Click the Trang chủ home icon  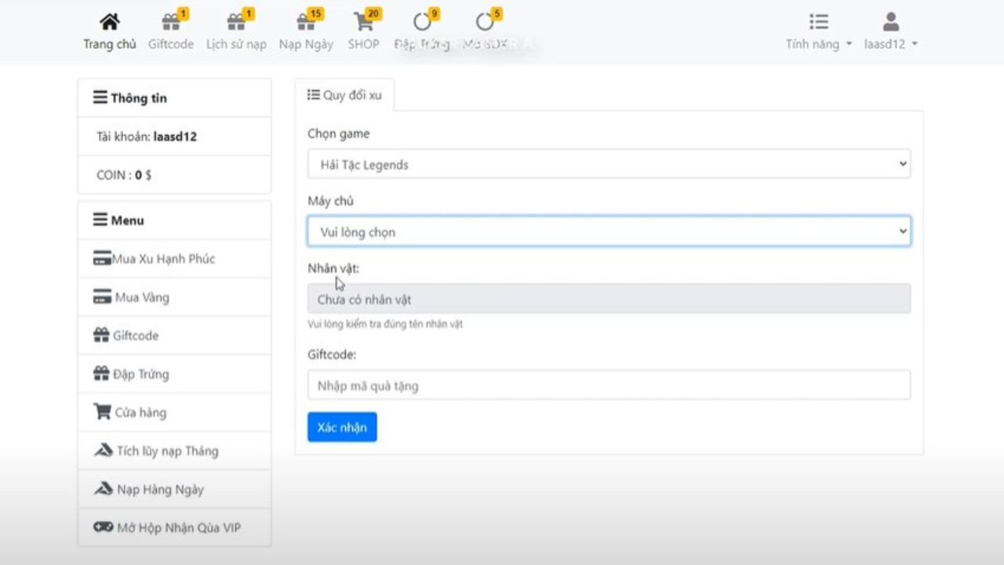tap(110, 22)
